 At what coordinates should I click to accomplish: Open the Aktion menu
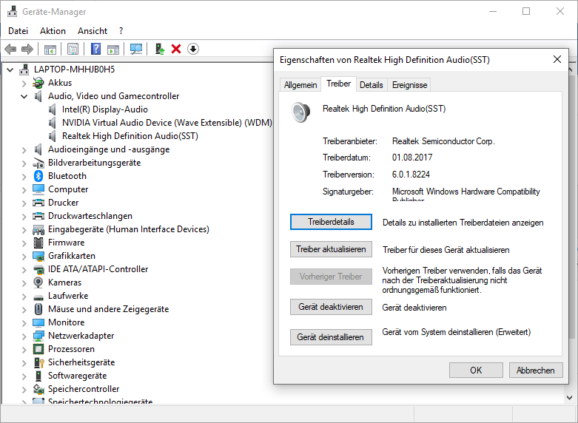[x=53, y=31]
